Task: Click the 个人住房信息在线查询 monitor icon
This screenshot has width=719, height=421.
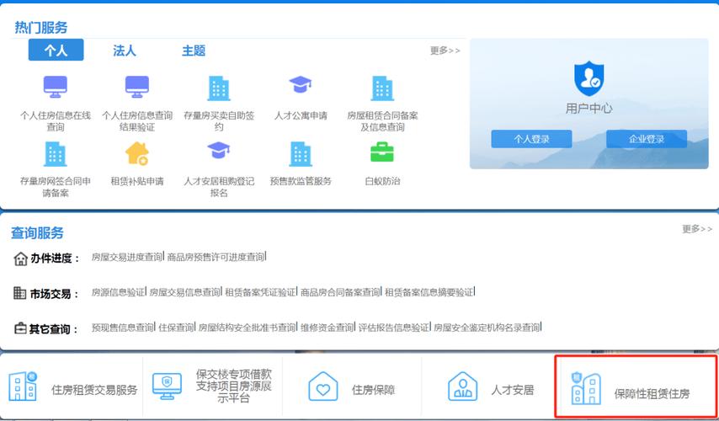Action: 56,88
